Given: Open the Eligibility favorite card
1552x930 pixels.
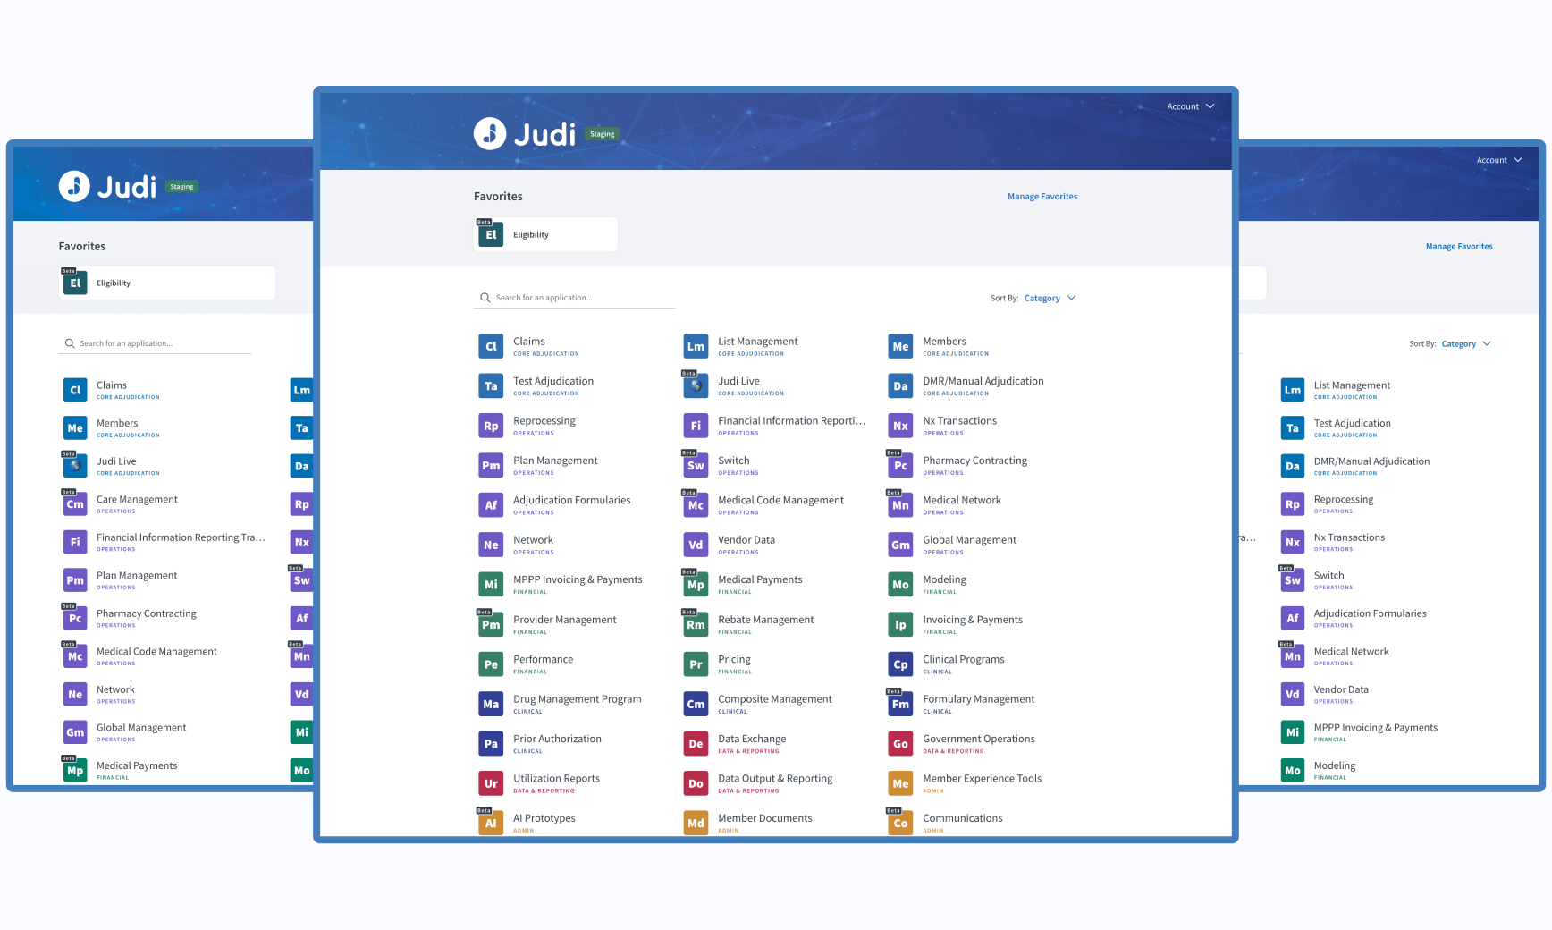Looking at the screenshot, I should (x=545, y=234).
